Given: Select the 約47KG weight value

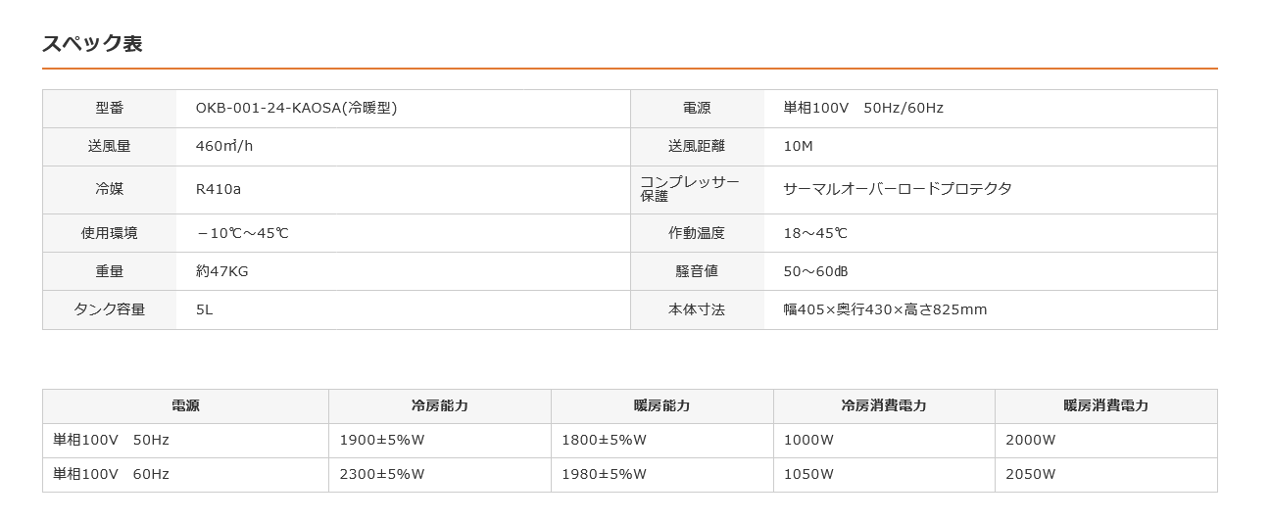Looking at the screenshot, I should (x=221, y=271).
